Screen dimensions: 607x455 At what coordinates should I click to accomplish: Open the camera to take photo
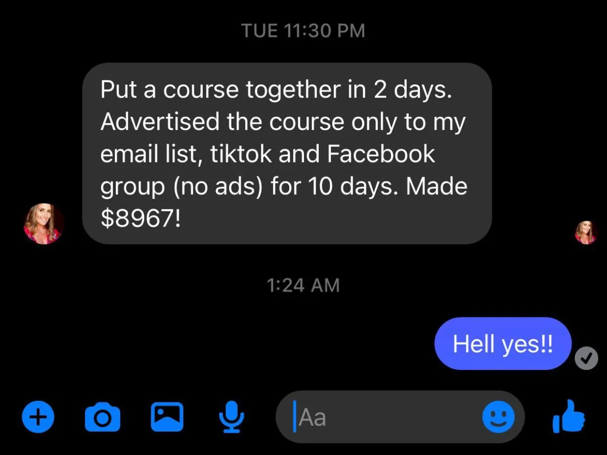[x=103, y=417]
